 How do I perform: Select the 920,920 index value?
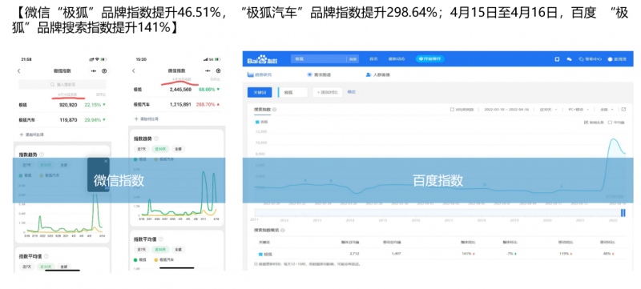point(68,105)
